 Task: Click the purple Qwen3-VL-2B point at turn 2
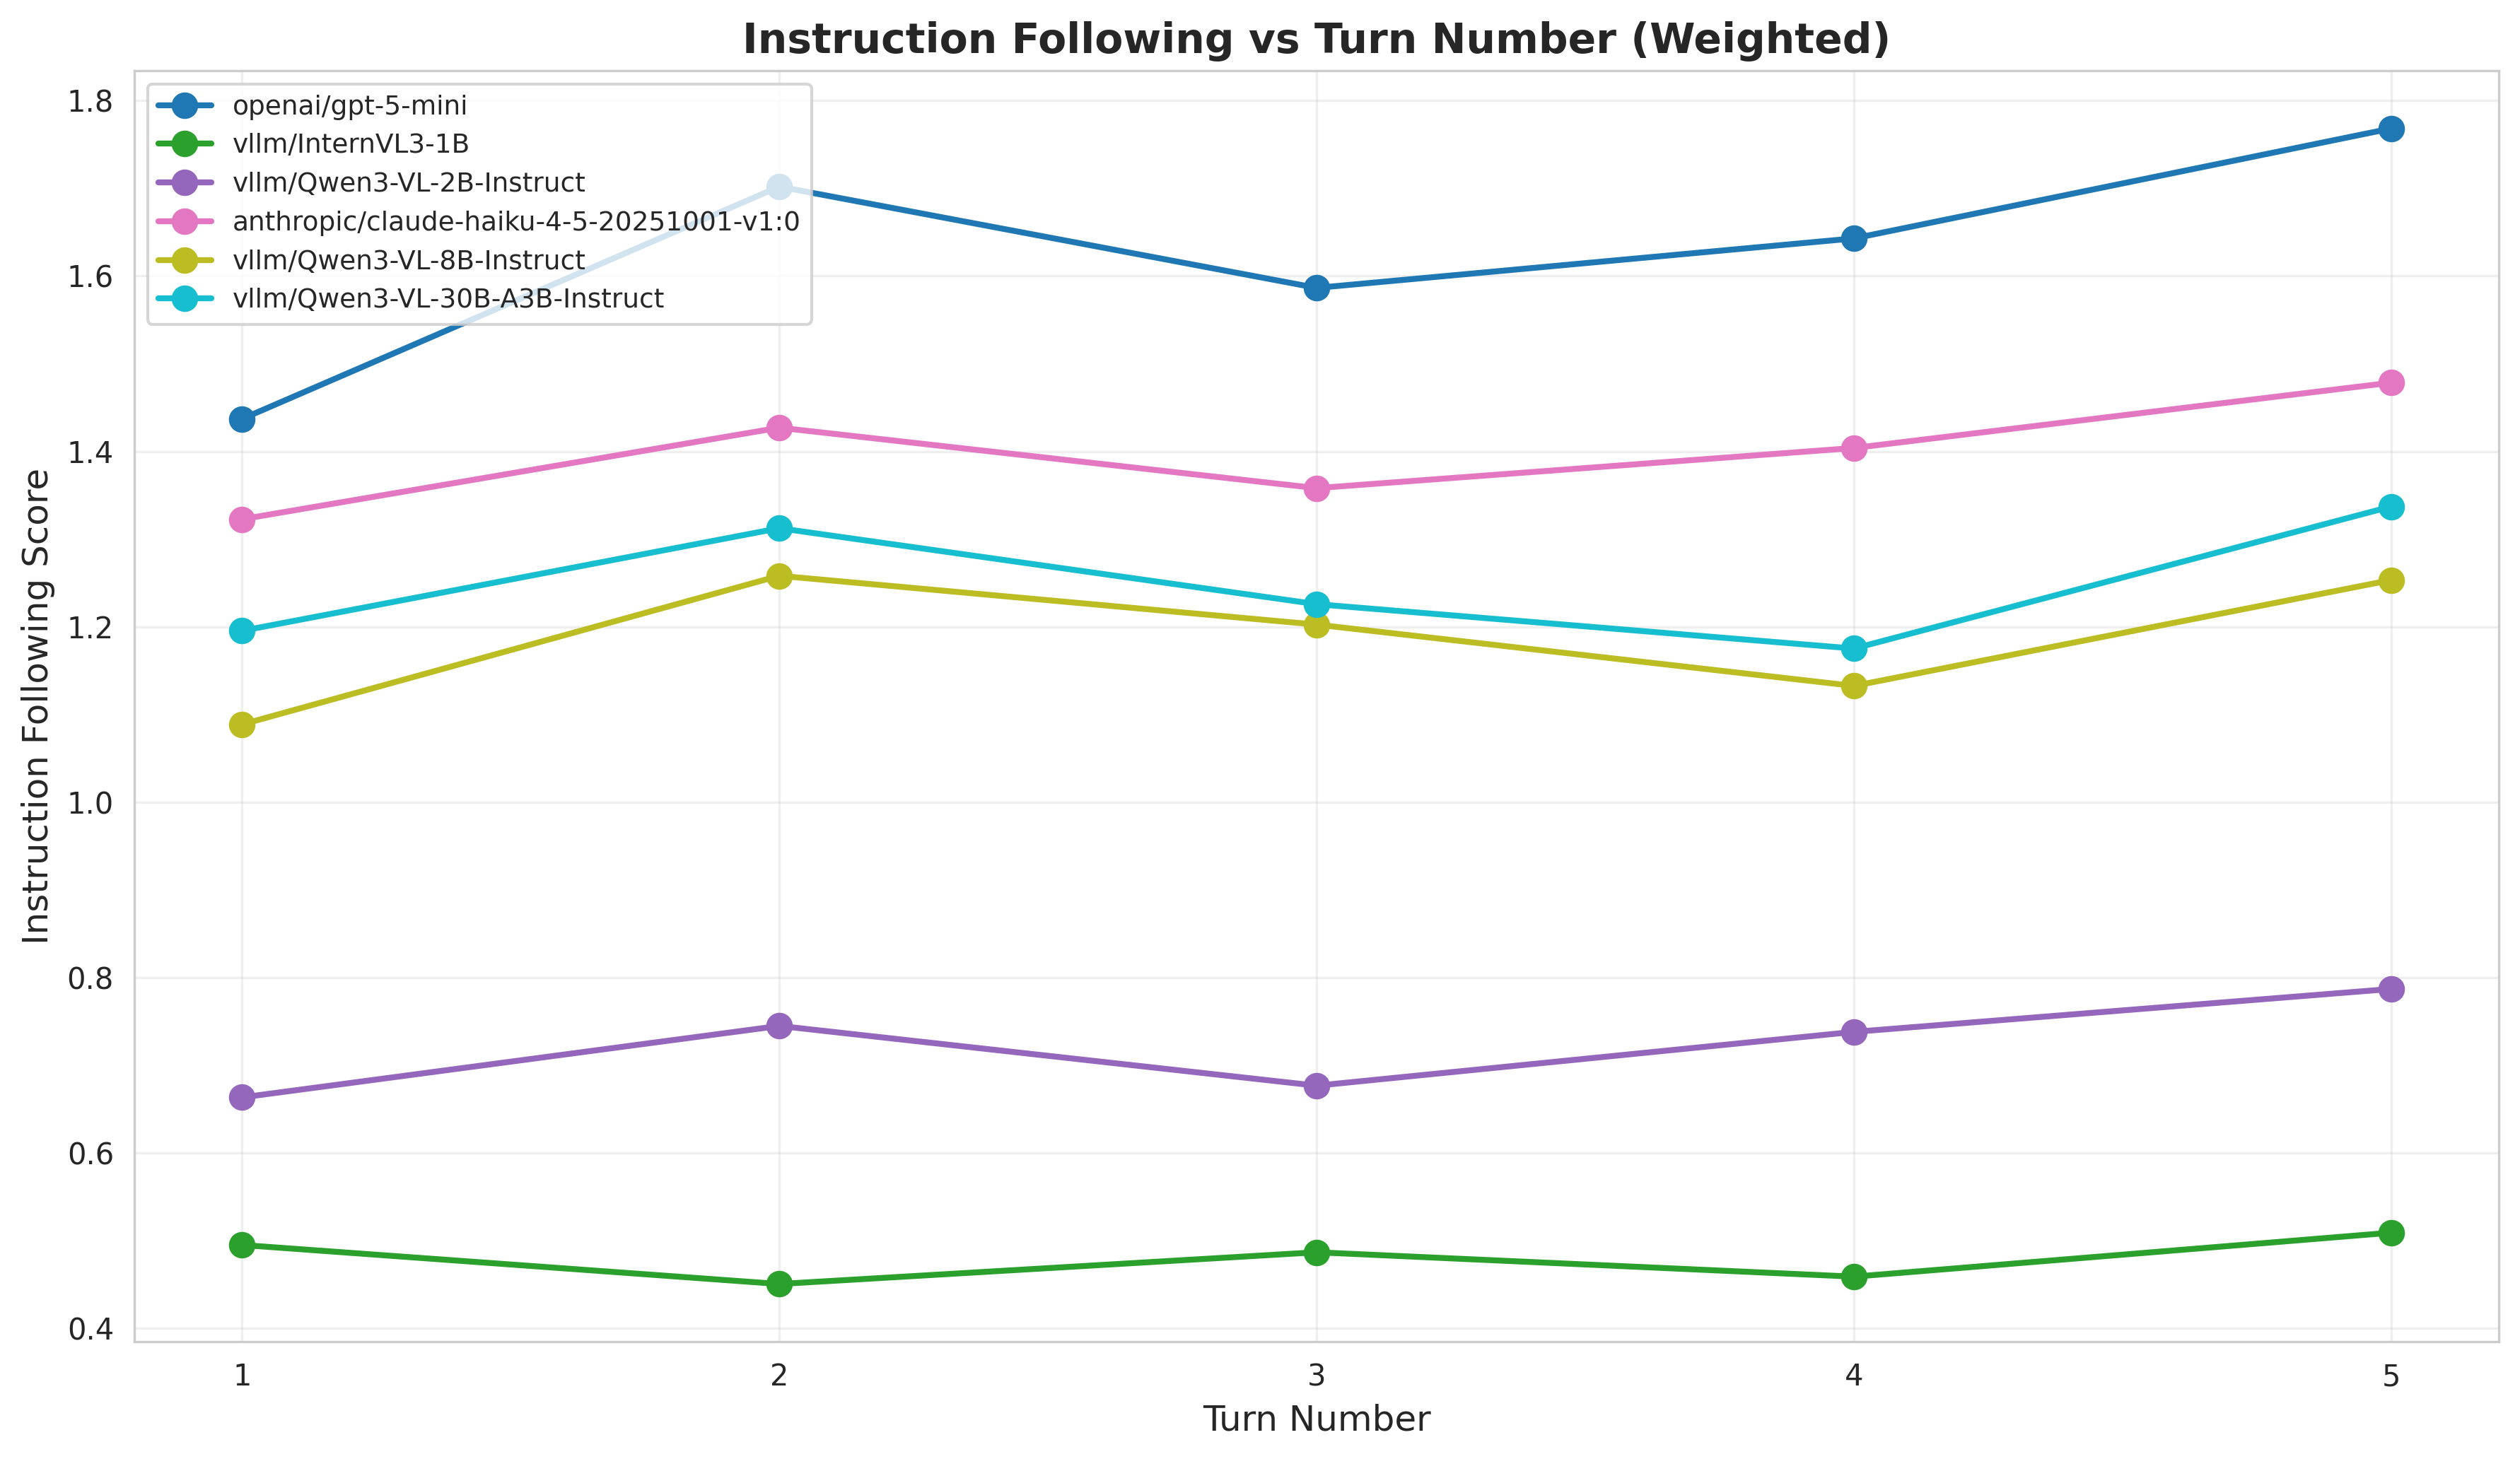[779, 1026]
